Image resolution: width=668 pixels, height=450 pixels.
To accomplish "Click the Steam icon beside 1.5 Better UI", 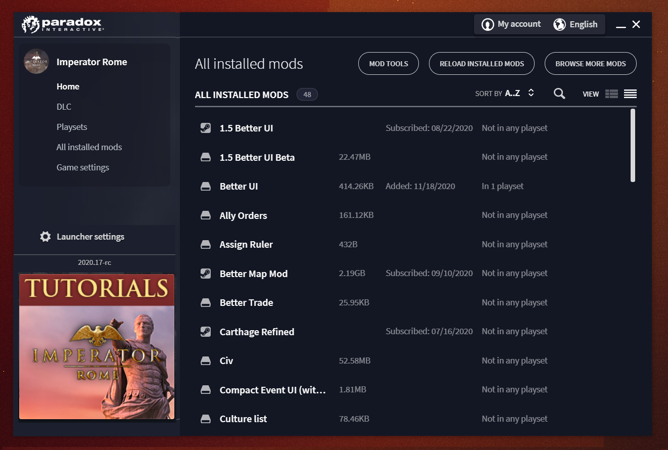I will click(205, 128).
